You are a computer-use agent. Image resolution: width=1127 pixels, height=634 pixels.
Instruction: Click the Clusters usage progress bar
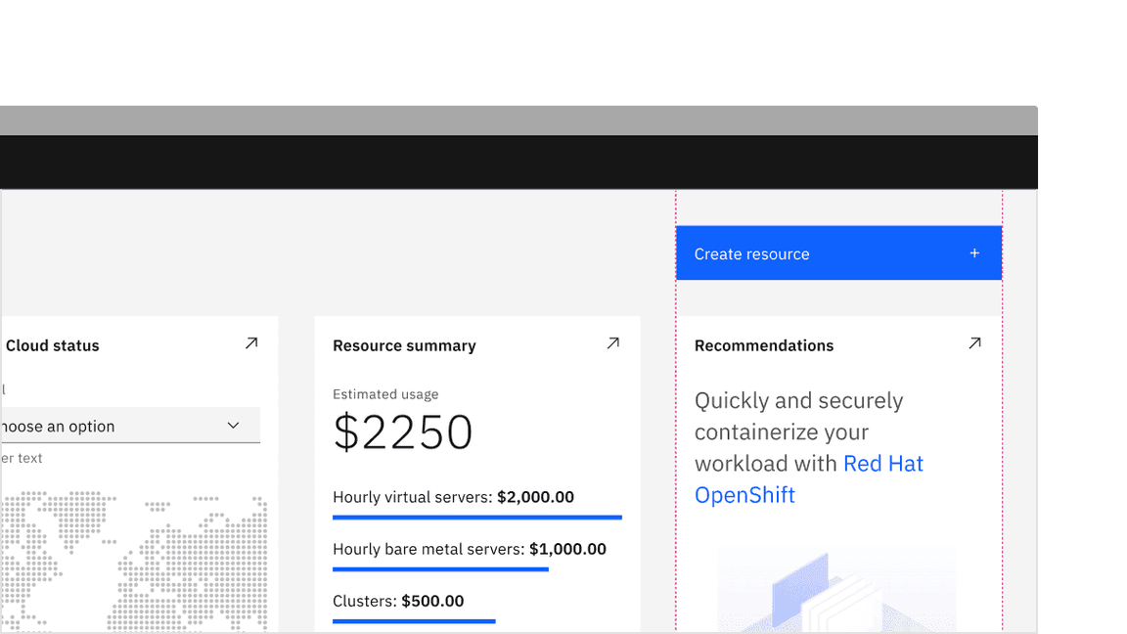414,620
